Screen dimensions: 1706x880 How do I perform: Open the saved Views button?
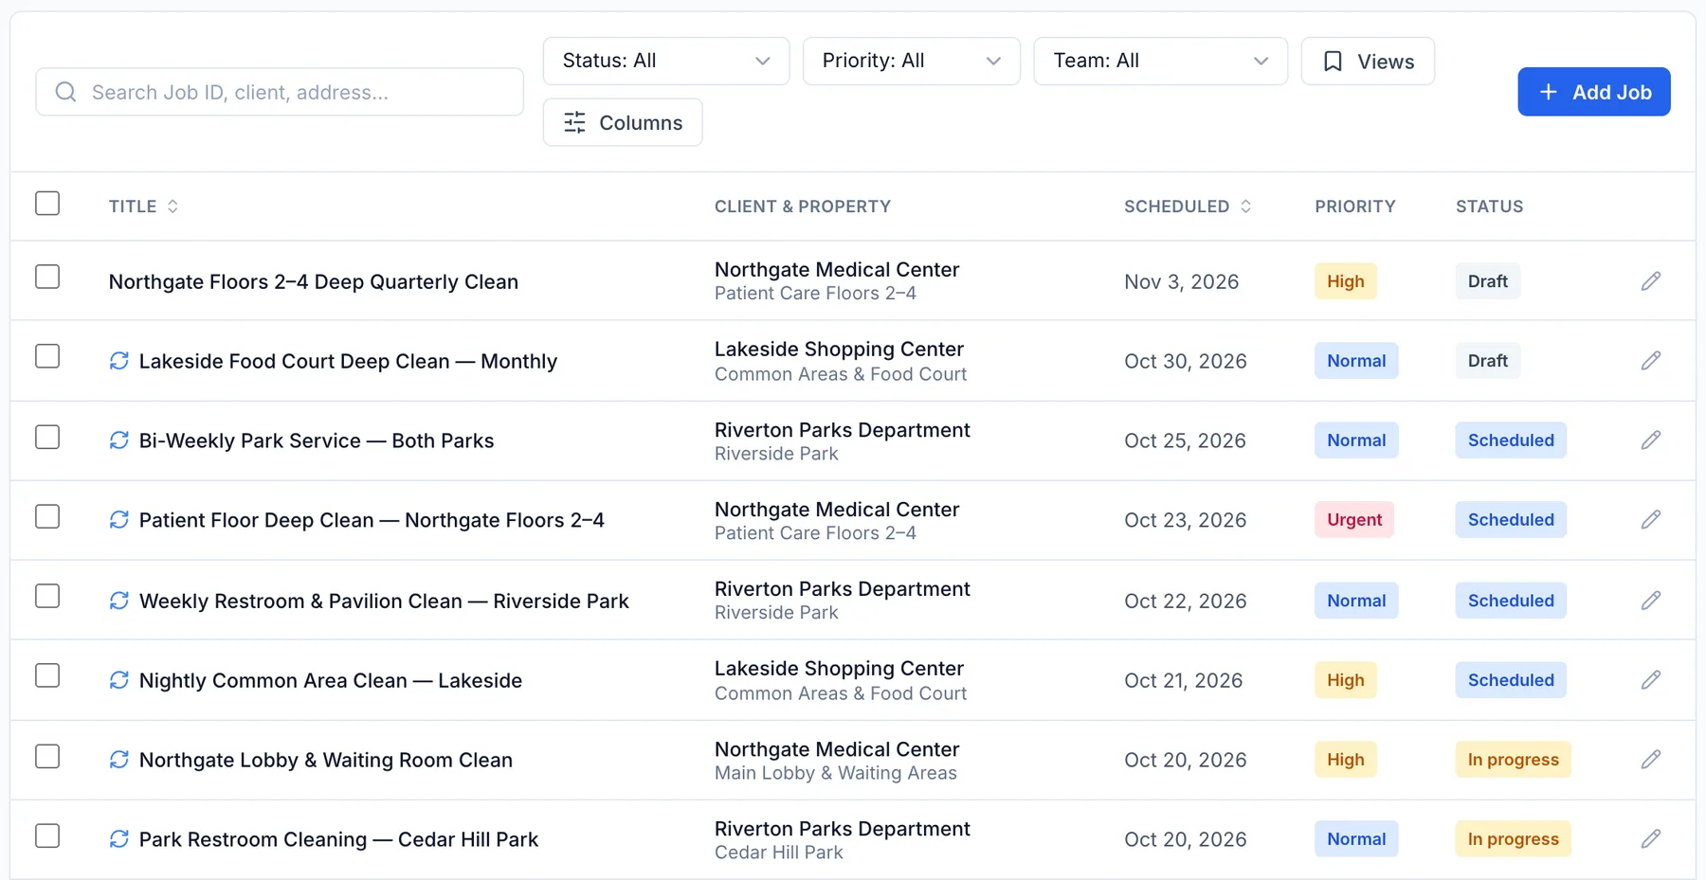pos(1368,61)
